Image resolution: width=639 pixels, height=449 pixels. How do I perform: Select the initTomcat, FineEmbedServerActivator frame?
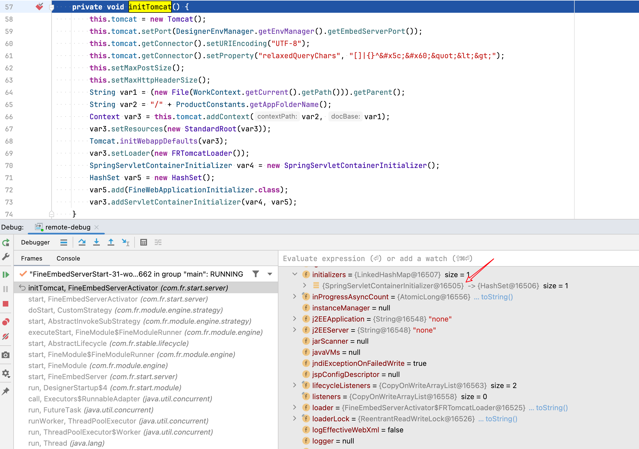pyautogui.click(x=146, y=288)
